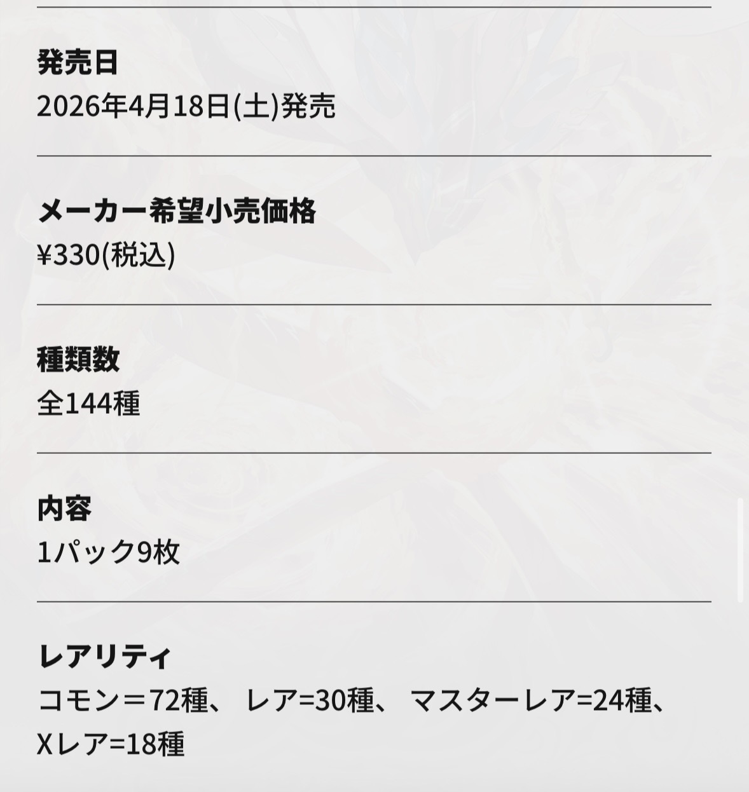Click the 種類数 heading

pos(78,360)
